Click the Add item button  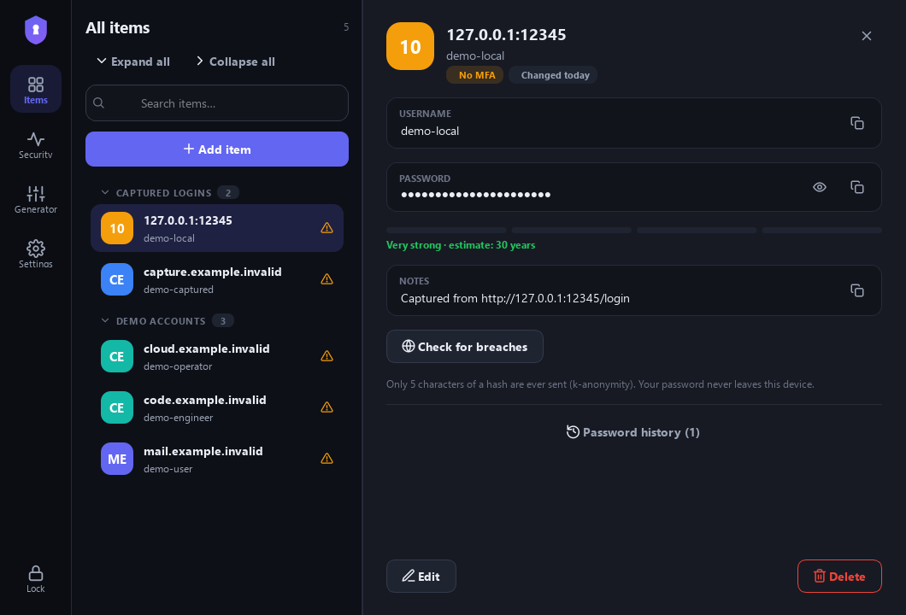[217, 149]
